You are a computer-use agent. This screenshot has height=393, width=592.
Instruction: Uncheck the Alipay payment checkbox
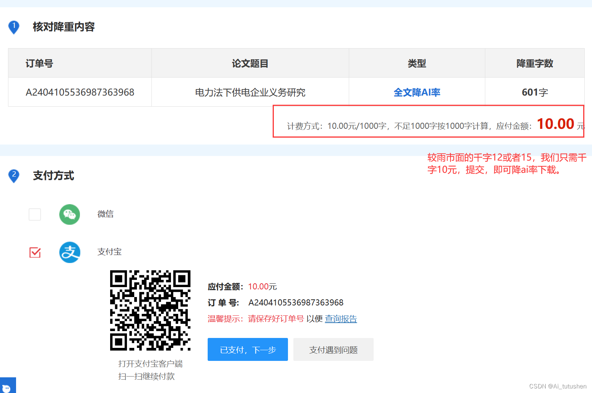pos(35,252)
